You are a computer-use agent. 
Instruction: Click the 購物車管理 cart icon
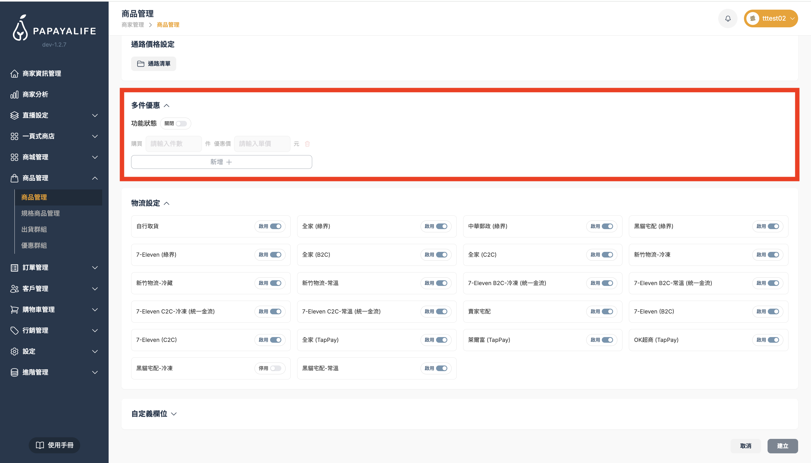click(x=14, y=309)
